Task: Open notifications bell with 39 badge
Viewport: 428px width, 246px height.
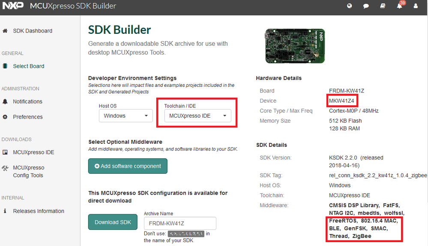Action: click(x=400, y=6)
